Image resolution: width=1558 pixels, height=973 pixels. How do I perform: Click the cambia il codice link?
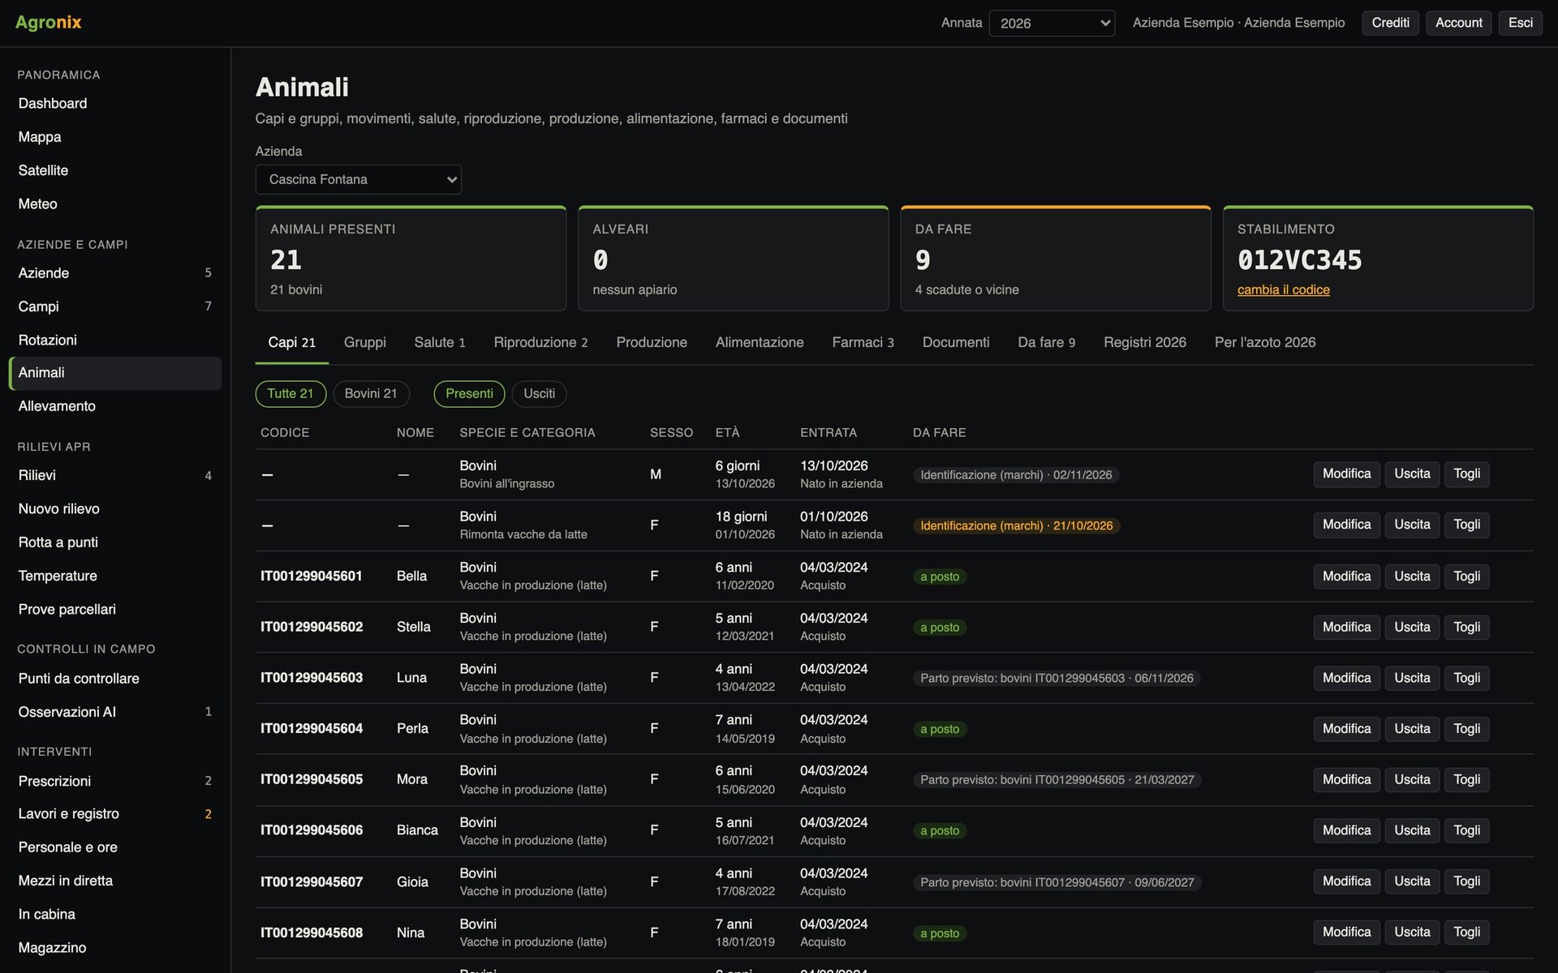pos(1283,289)
